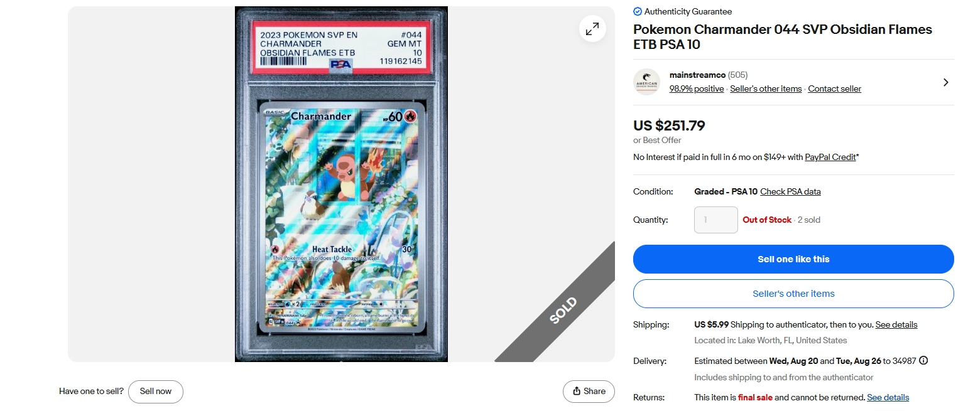Expand the card image to fullscreen

pos(592,29)
